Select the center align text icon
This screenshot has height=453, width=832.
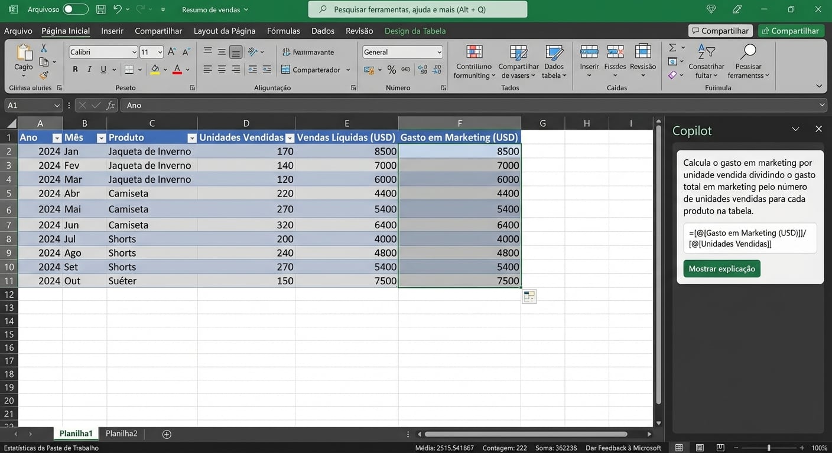222,70
